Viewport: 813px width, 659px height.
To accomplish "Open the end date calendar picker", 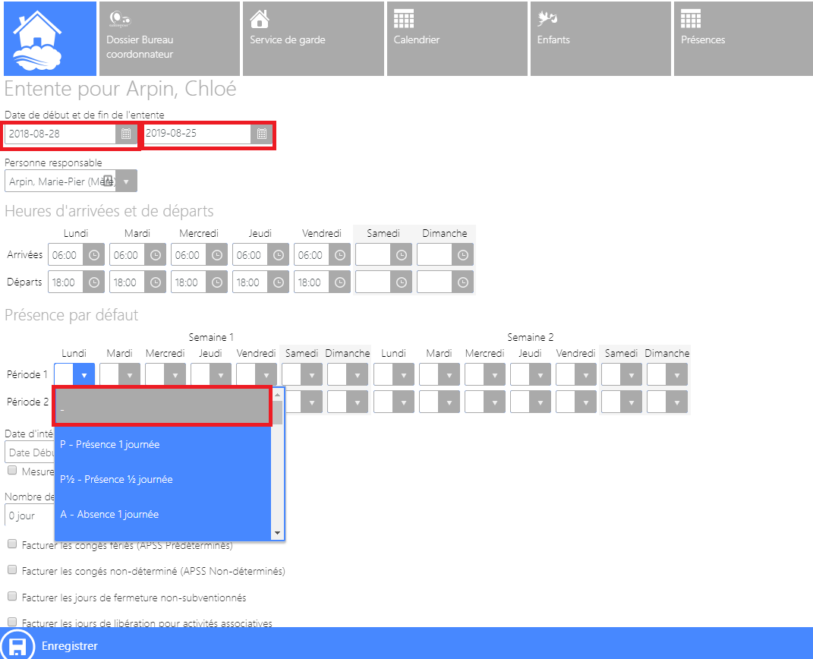I will (x=262, y=134).
